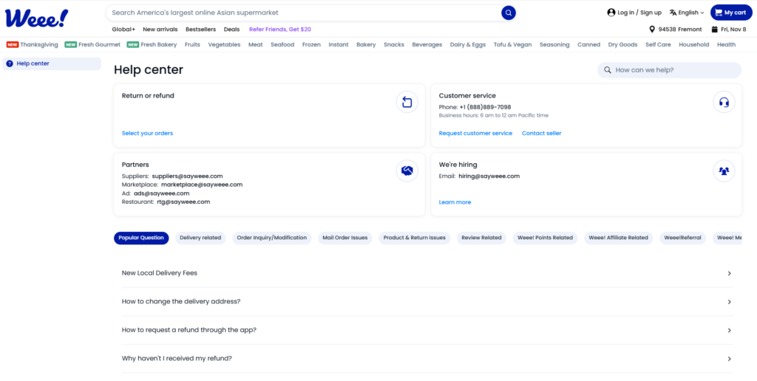The height and width of the screenshot is (381, 757).
Task: Click the Weee! logo
Action: 37,18
